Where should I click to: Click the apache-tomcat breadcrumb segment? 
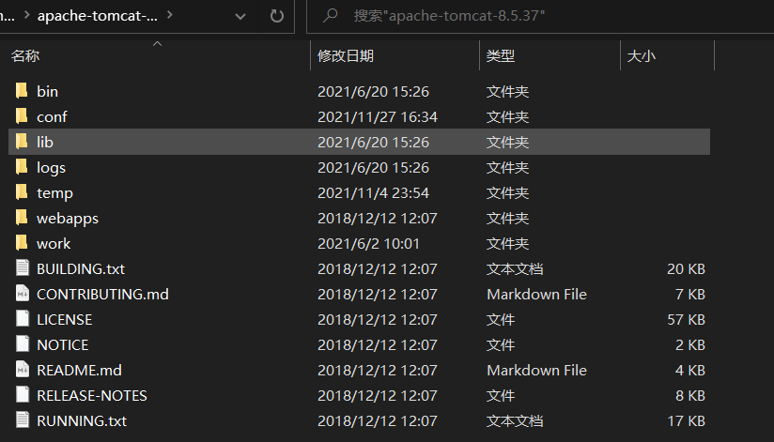(x=98, y=16)
